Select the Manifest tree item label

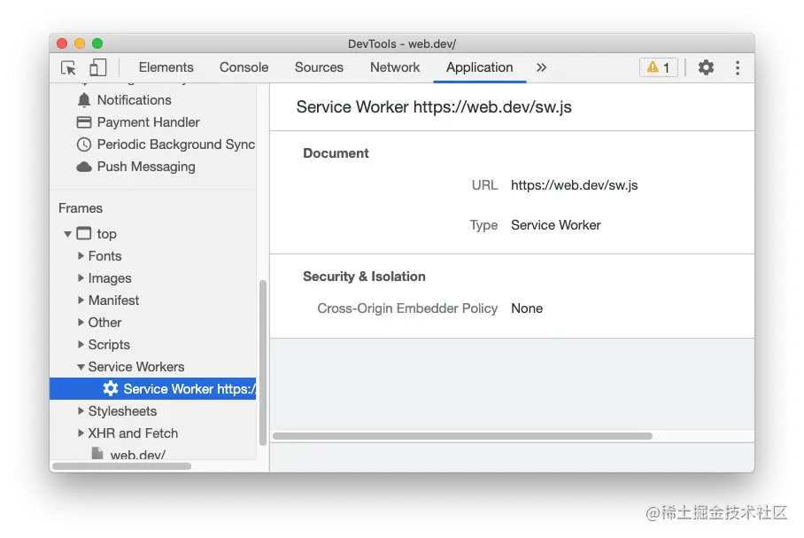click(x=113, y=300)
